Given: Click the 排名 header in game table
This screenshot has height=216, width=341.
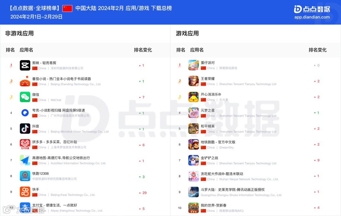Looking at the screenshot, I should coord(181,50).
